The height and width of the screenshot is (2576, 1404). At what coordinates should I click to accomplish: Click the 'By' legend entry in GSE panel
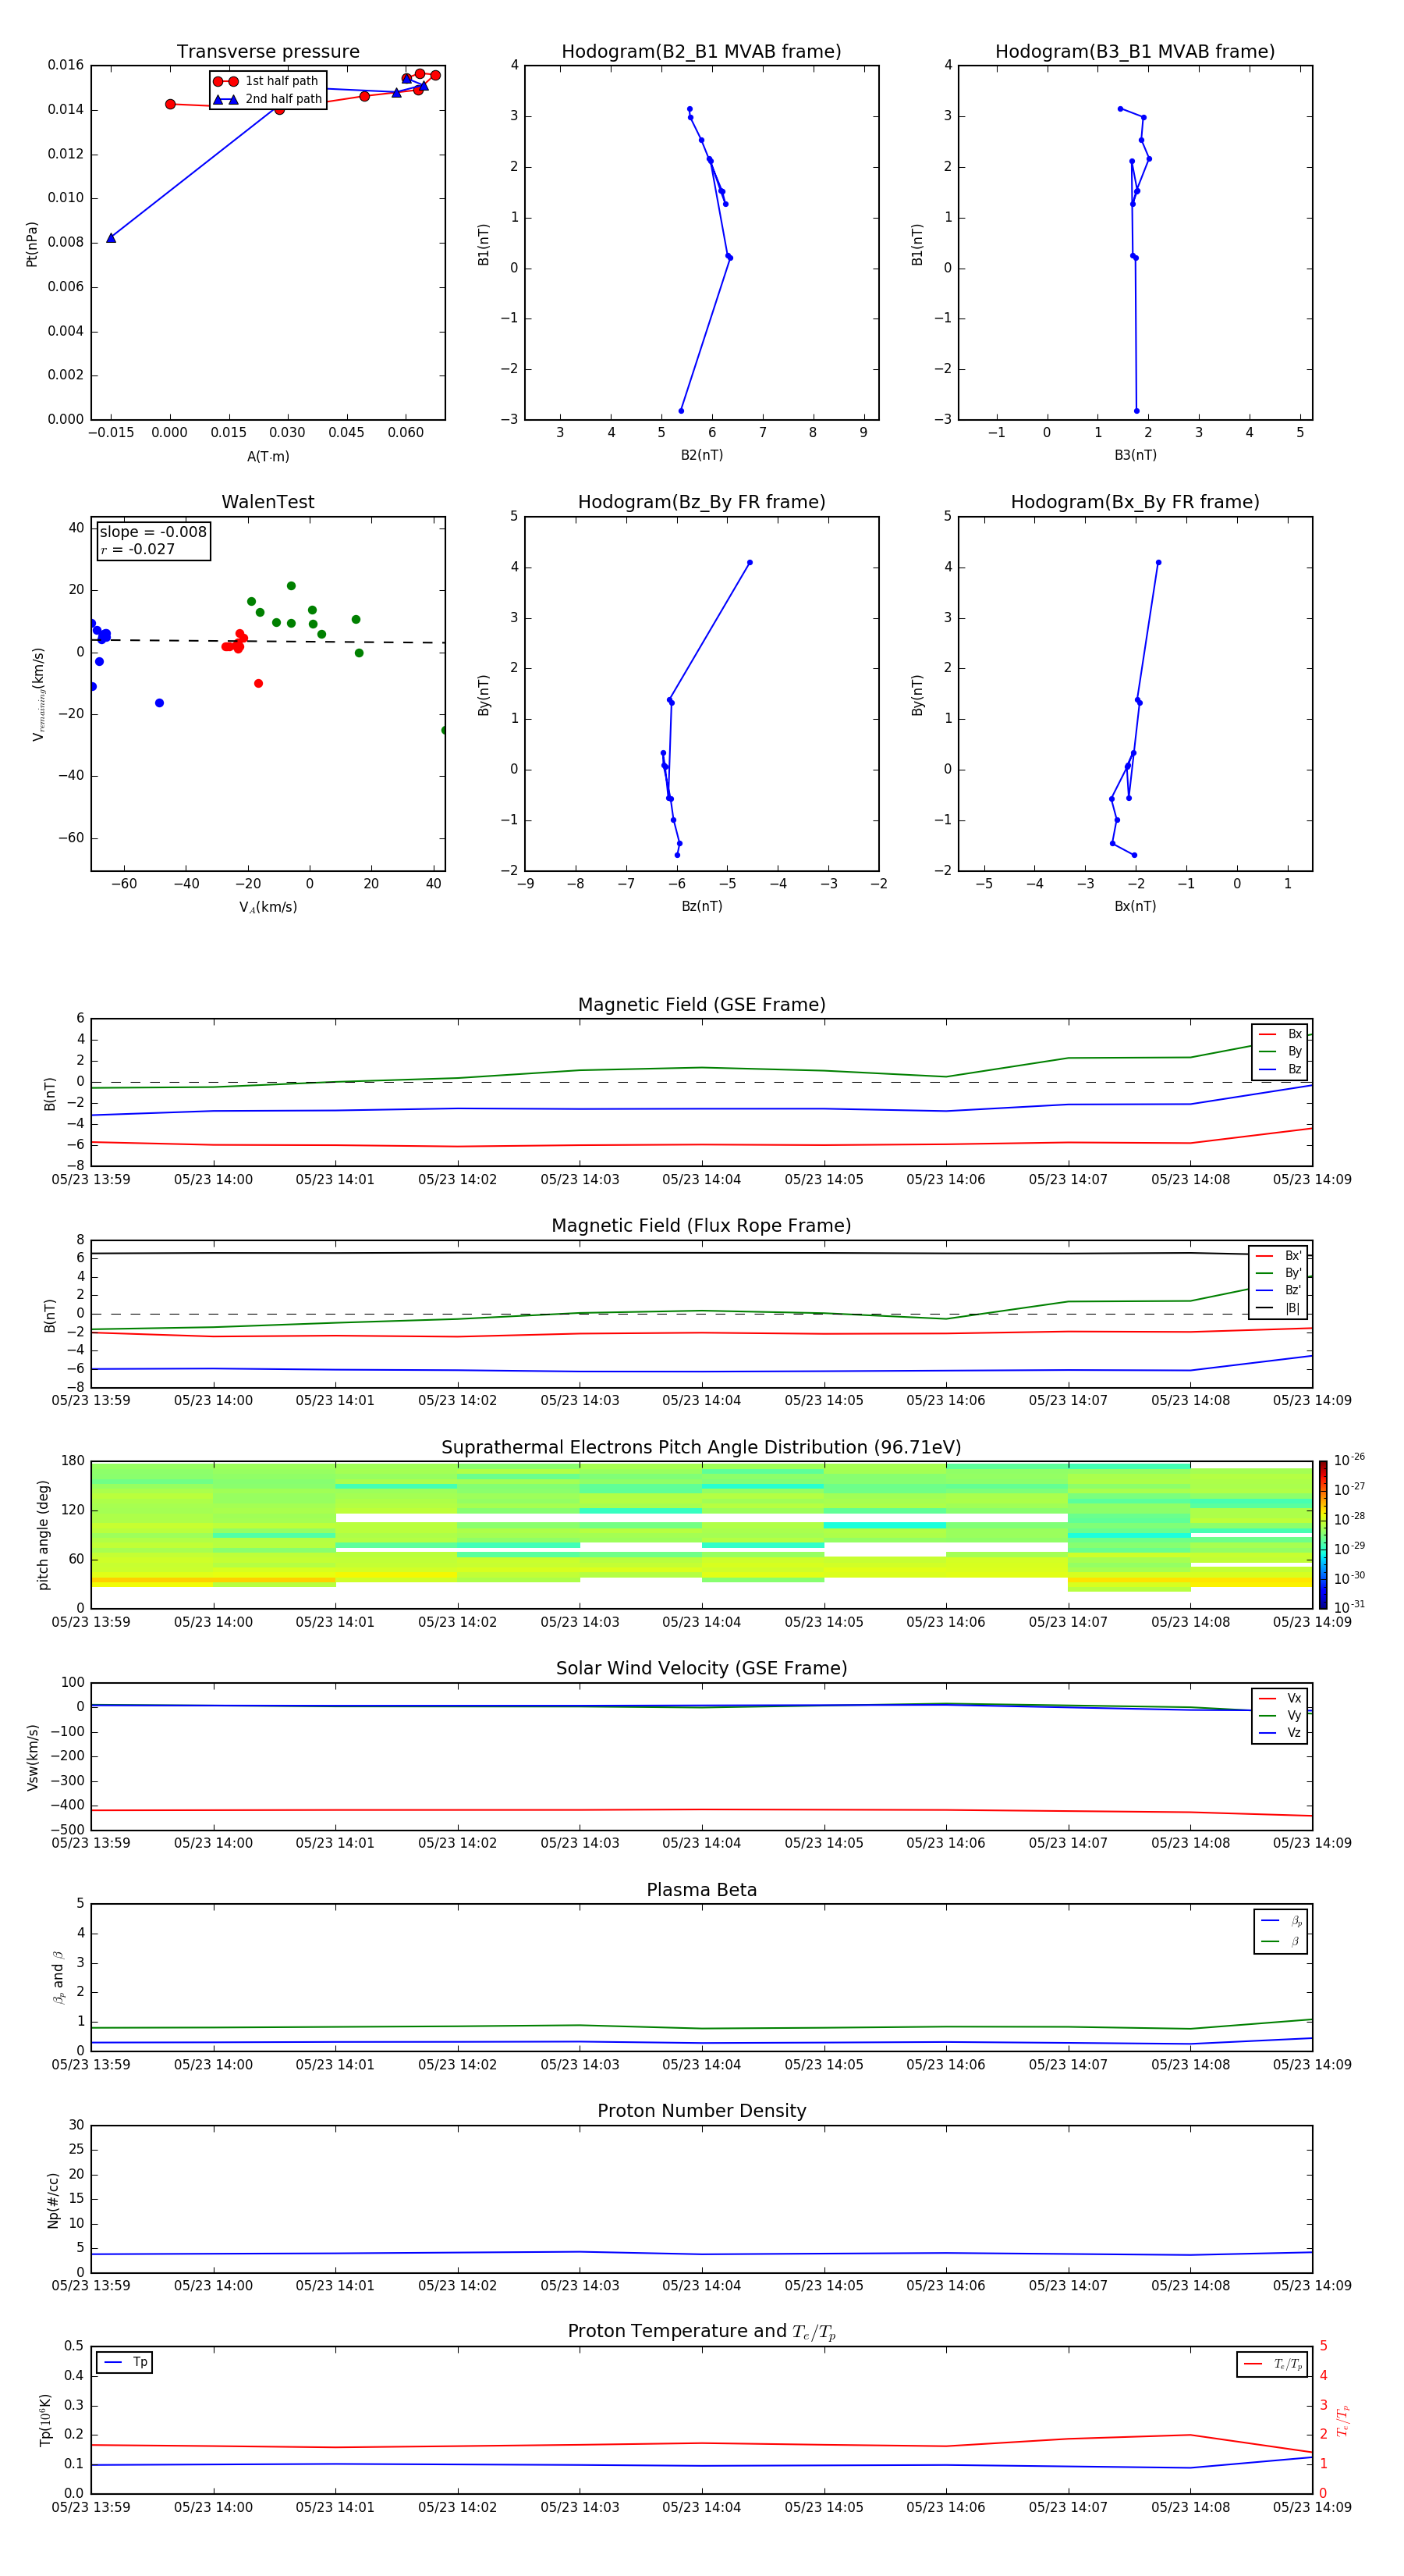1281,1051
